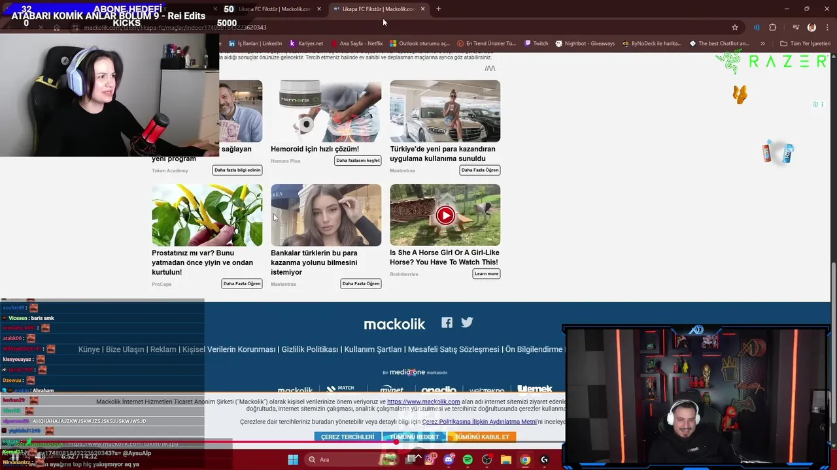Click the Chrome taskbar icon

point(525,460)
